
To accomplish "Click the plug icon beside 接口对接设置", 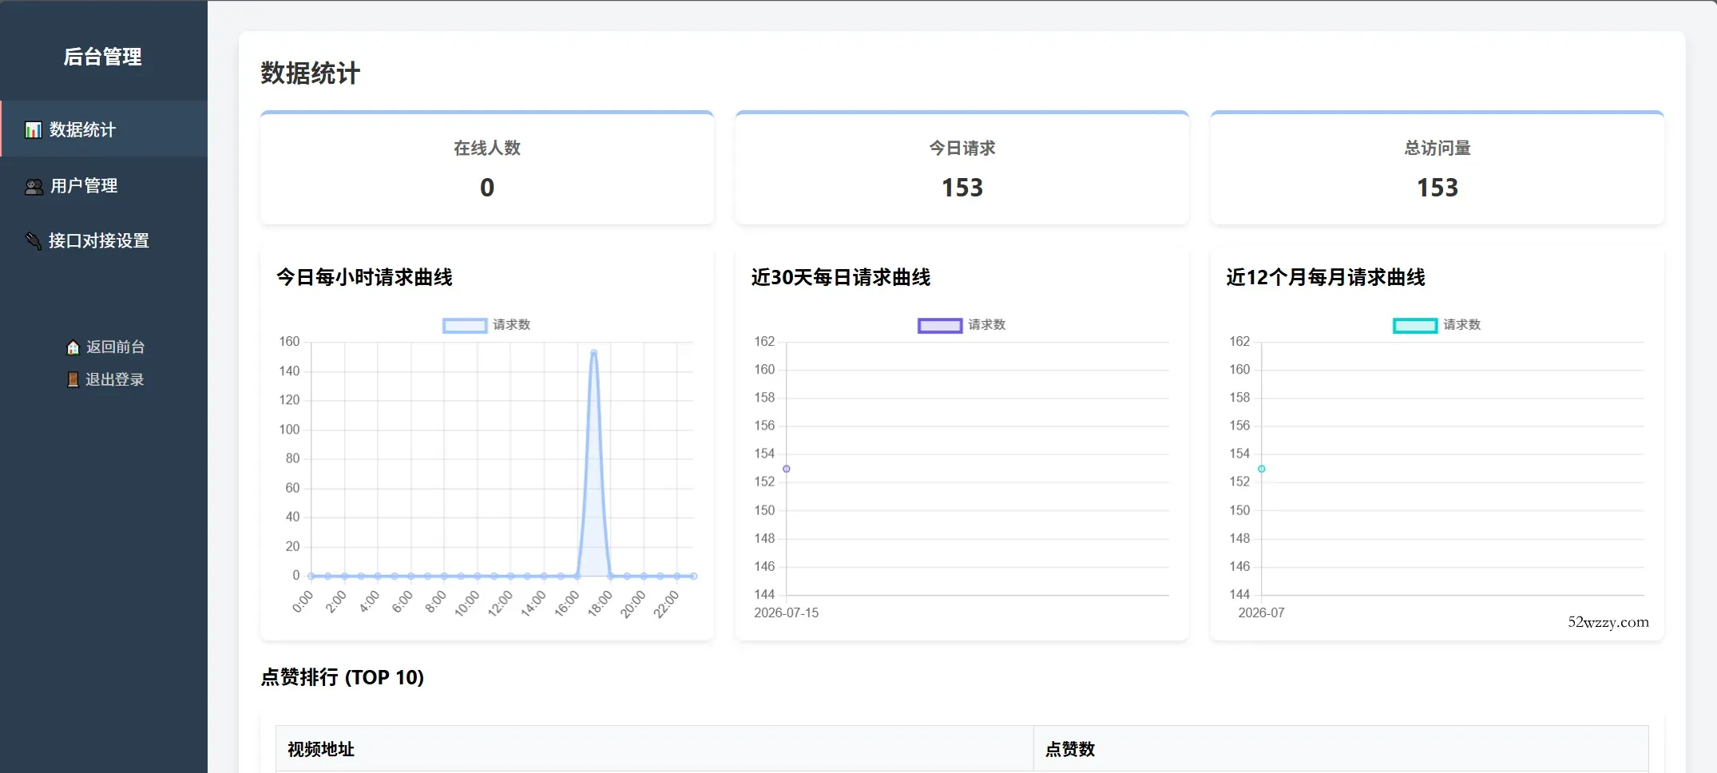I will coord(34,241).
